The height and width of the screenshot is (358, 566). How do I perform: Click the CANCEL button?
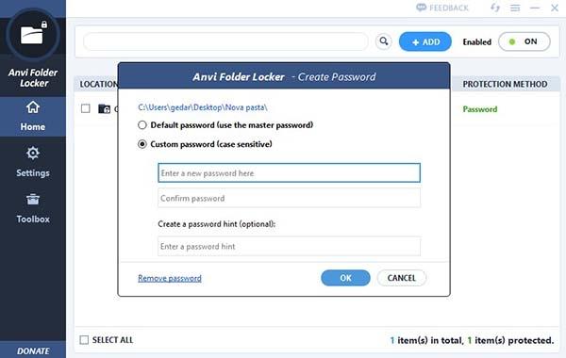pos(402,278)
